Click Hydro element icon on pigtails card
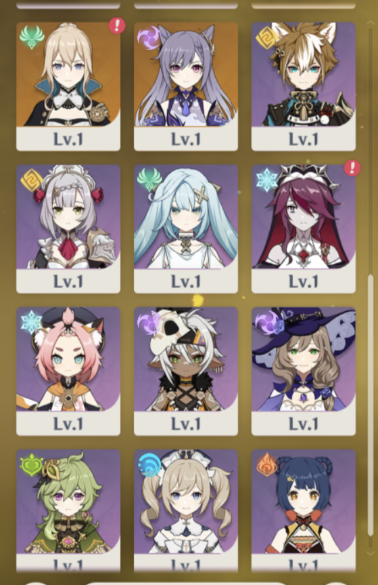Image resolution: width=378 pixels, height=585 pixels. pyautogui.click(x=149, y=465)
